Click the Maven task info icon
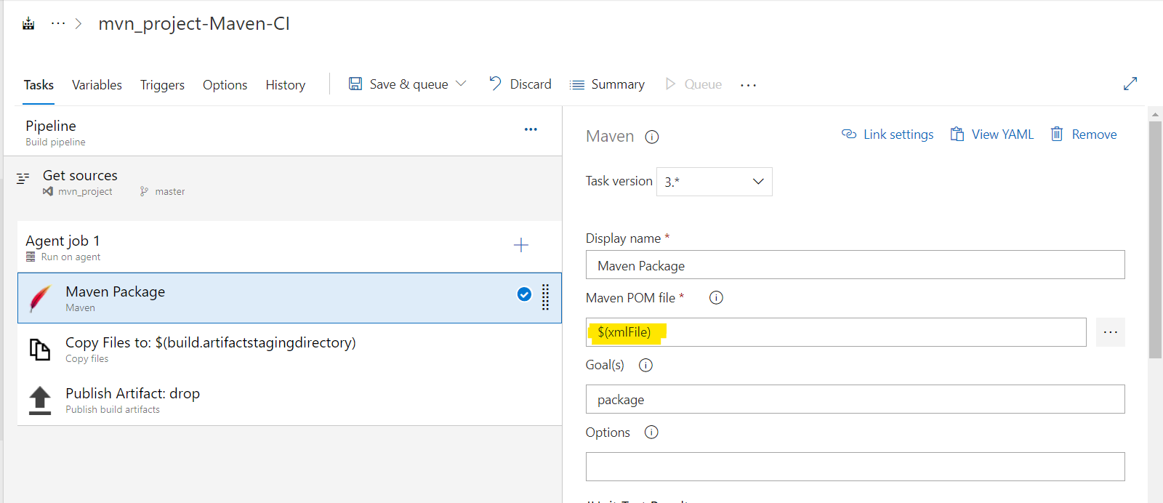 point(652,137)
